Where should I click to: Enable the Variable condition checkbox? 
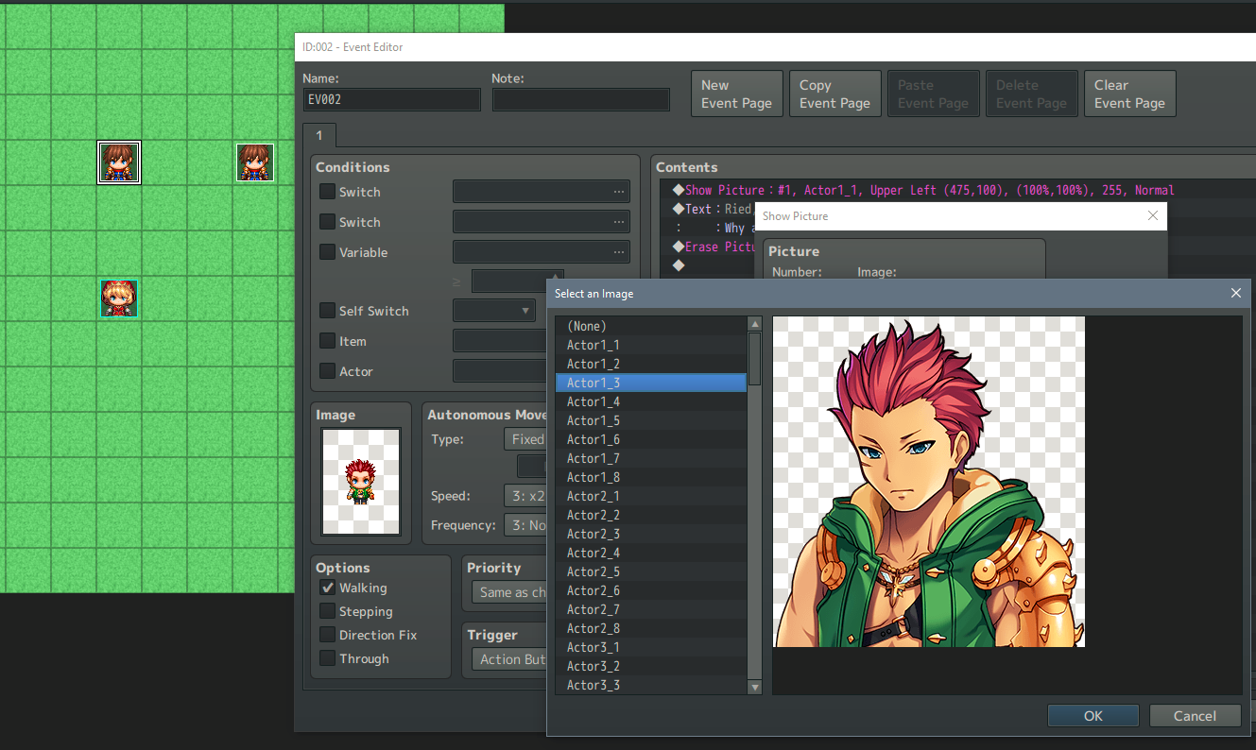327,252
